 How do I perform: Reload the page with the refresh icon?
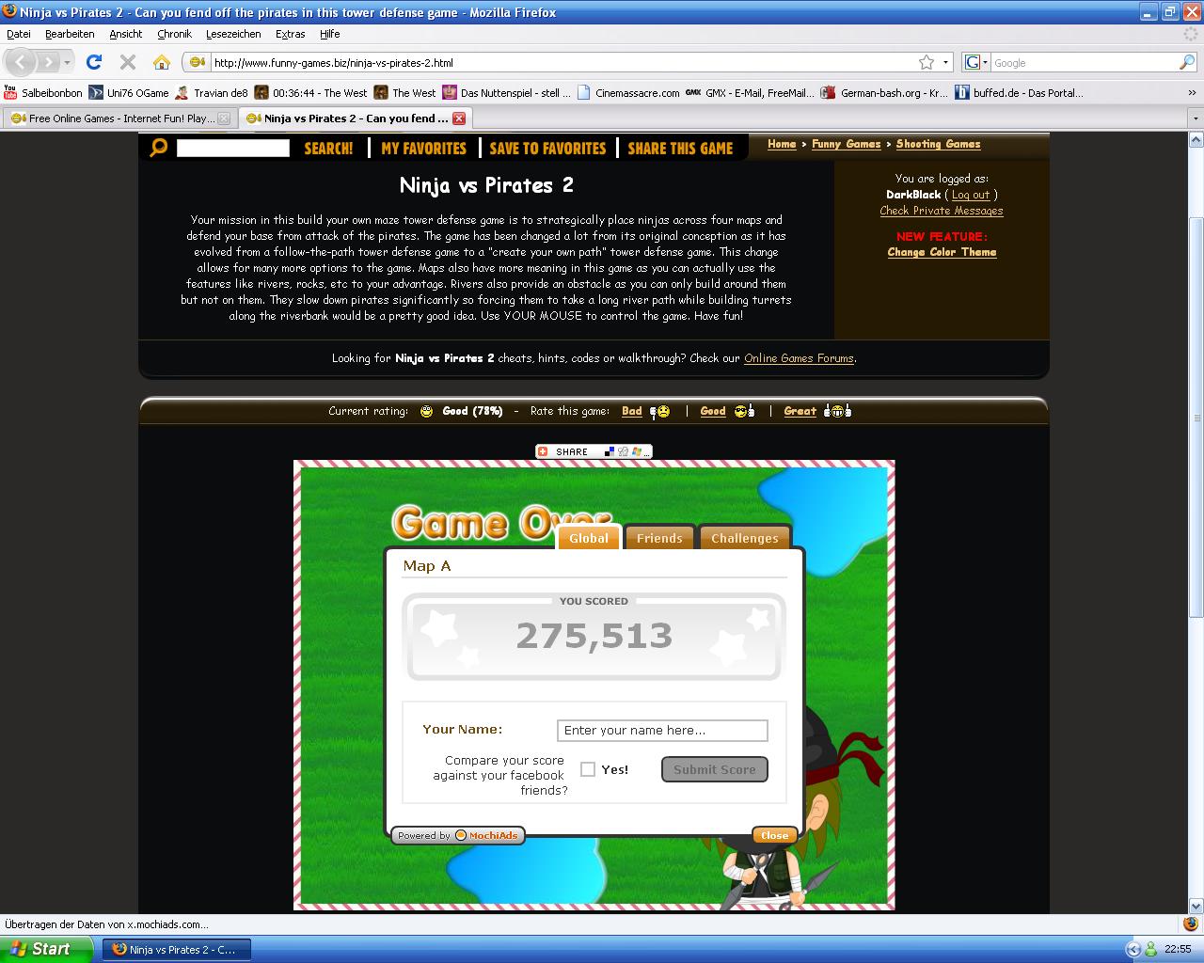point(93,62)
